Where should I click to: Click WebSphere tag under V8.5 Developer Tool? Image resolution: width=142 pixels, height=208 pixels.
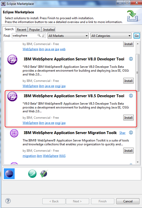tap(30, 123)
